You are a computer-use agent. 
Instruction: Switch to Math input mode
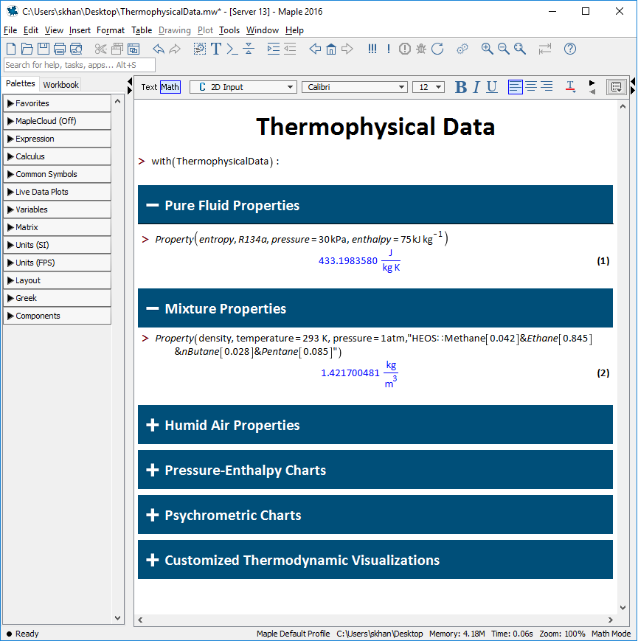click(170, 87)
